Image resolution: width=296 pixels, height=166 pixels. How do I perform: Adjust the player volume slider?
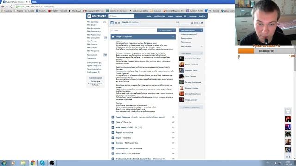pyautogui.click(x=185, y=24)
